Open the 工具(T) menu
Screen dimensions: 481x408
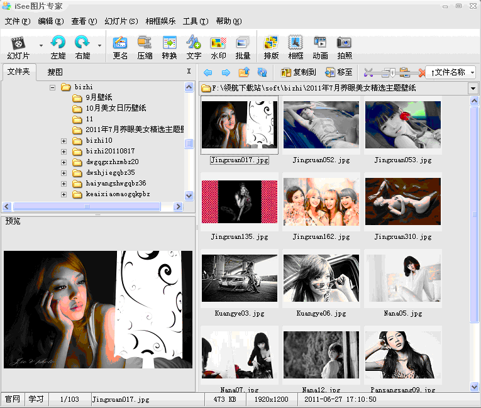coord(196,21)
